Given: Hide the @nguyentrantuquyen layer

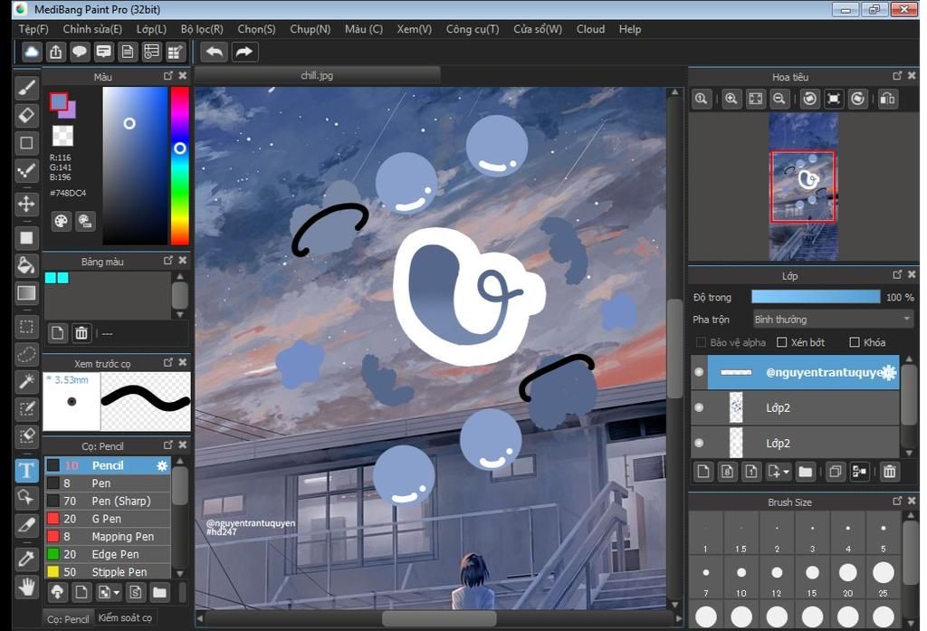Looking at the screenshot, I should (x=699, y=372).
